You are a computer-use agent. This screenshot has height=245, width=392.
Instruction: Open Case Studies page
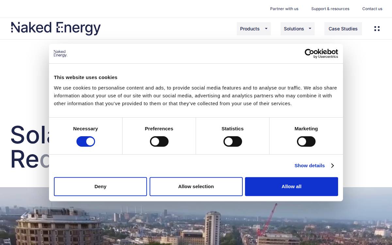coord(343,29)
